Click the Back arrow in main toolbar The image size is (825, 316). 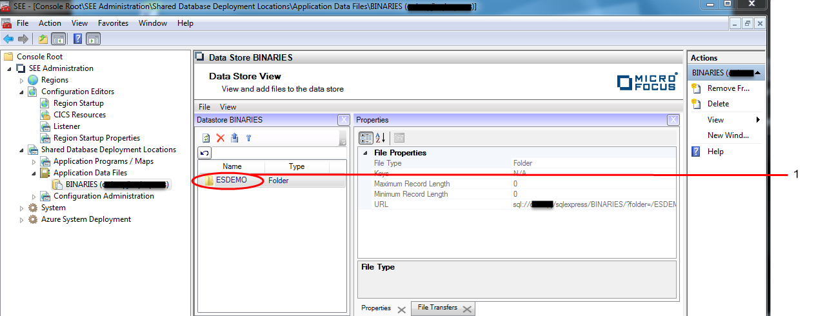[x=8, y=39]
